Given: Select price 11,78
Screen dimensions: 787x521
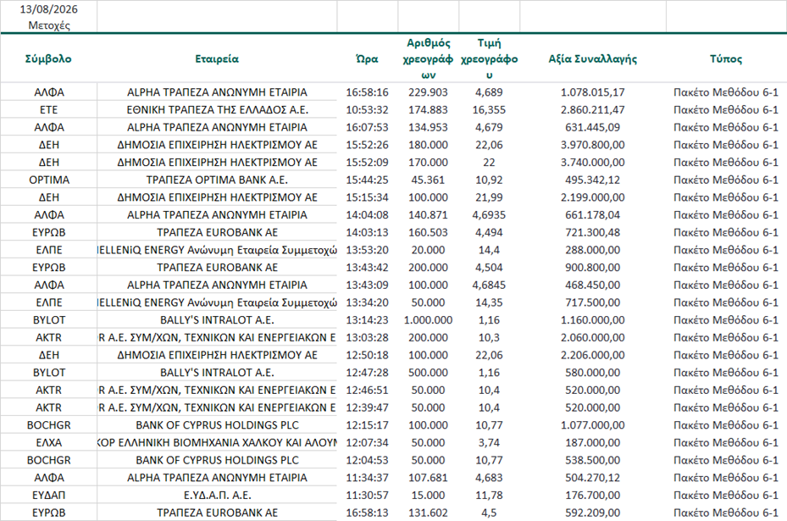Looking at the screenshot, I should pos(490,496).
